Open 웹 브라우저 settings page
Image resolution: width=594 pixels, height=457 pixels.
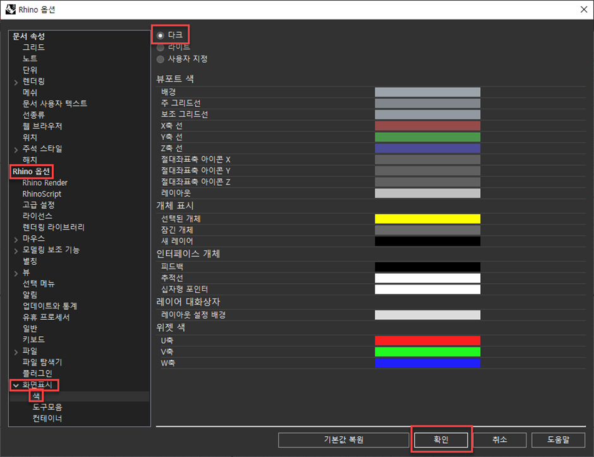tap(42, 126)
